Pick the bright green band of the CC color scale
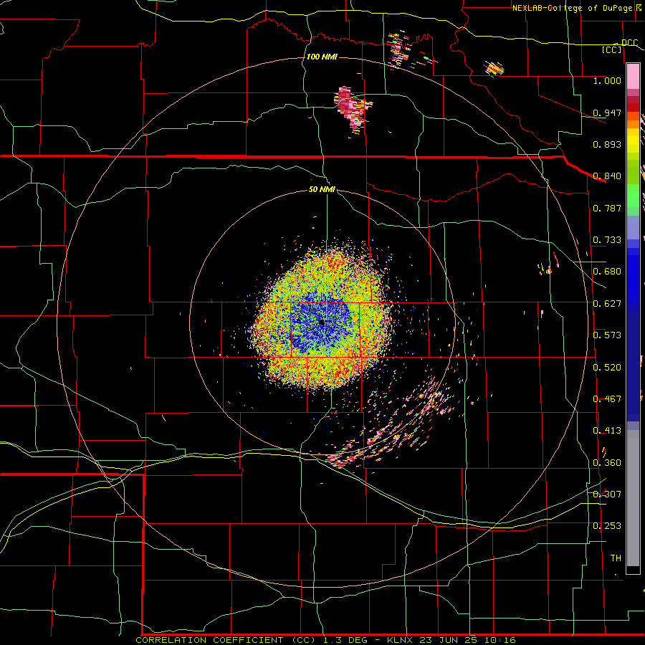This screenshot has width=645, height=645. click(x=633, y=196)
